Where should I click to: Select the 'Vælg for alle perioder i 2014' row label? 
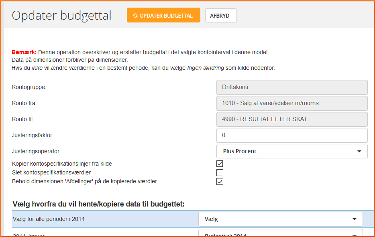click(49, 219)
